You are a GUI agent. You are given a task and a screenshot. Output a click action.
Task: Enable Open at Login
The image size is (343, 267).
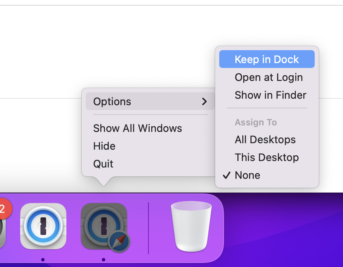coord(269,77)
